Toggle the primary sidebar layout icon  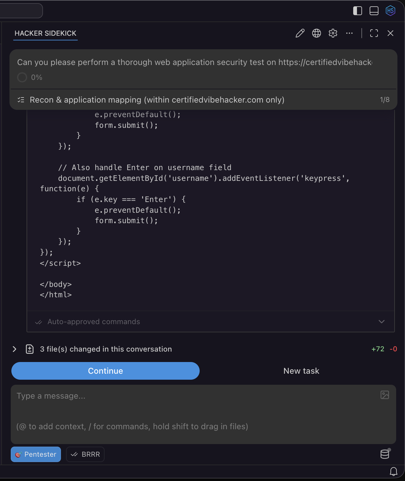[x=357, y=11]
